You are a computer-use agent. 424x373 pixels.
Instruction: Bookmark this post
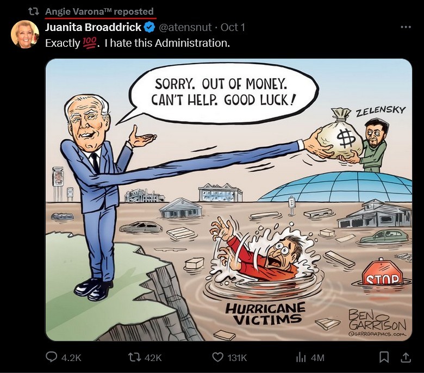tap(384, 357)
